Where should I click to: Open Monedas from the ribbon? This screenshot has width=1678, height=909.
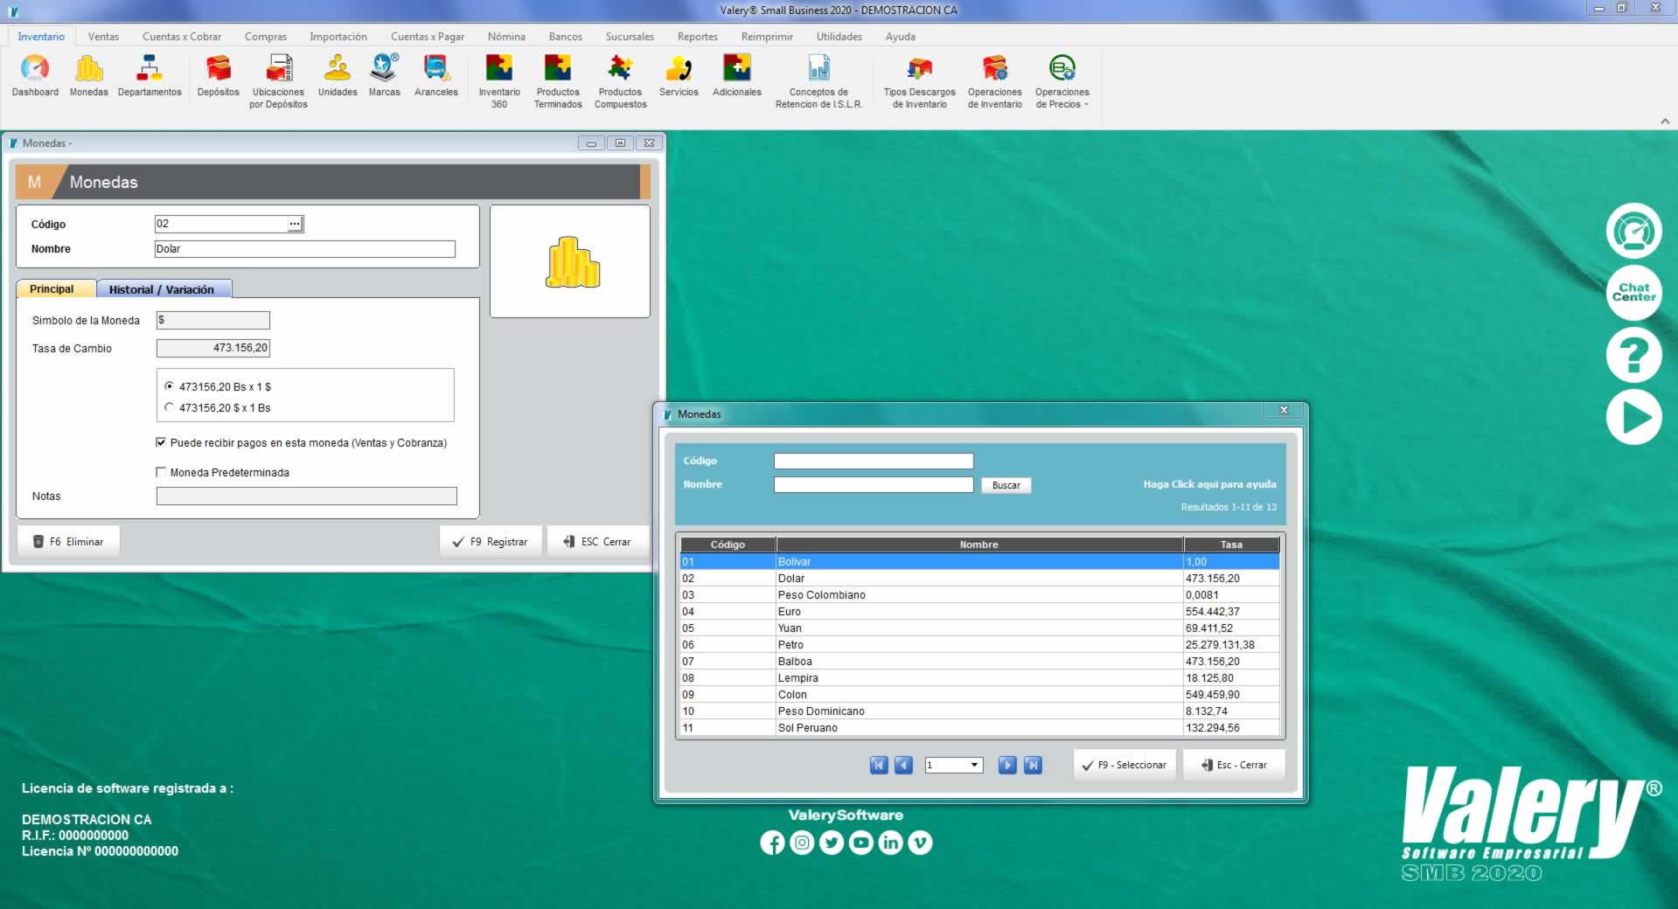pos(89,76)
